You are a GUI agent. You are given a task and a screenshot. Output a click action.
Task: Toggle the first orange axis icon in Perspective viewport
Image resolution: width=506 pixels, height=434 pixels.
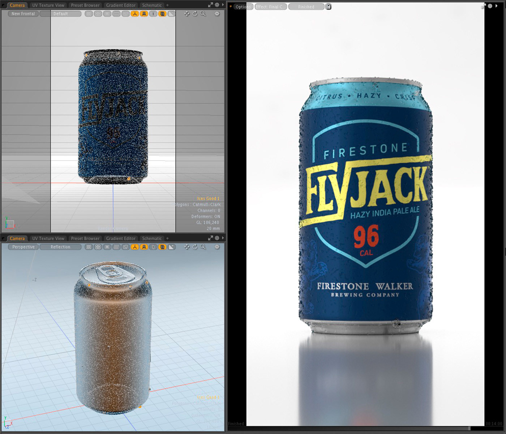(x=135, y=247)
